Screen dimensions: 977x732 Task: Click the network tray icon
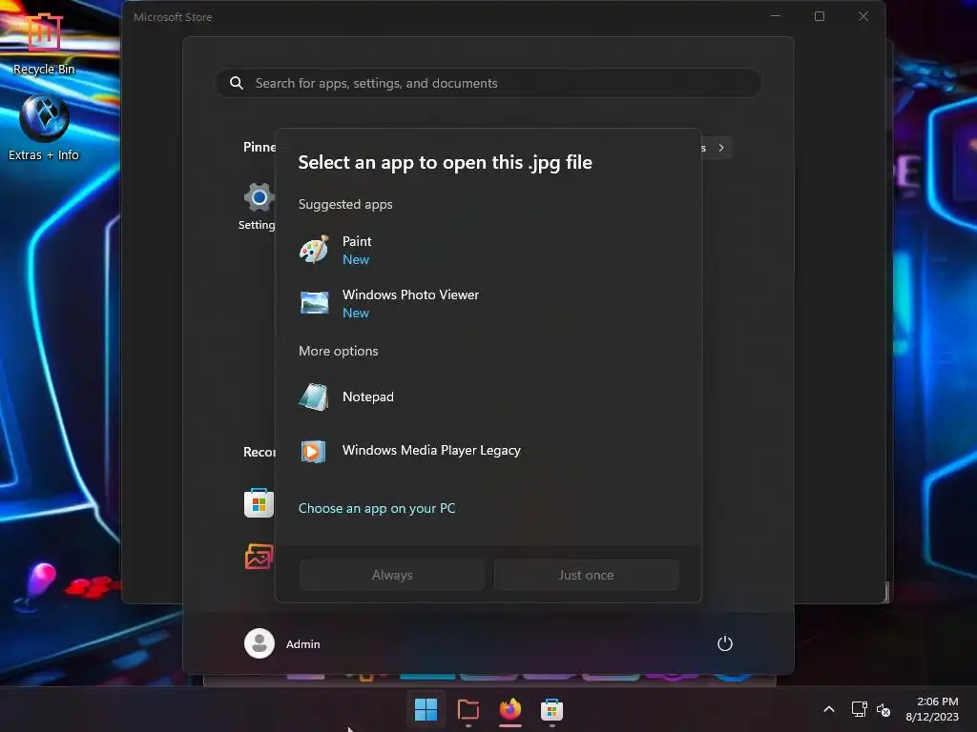pyautogui.click(x=859, y=709)
